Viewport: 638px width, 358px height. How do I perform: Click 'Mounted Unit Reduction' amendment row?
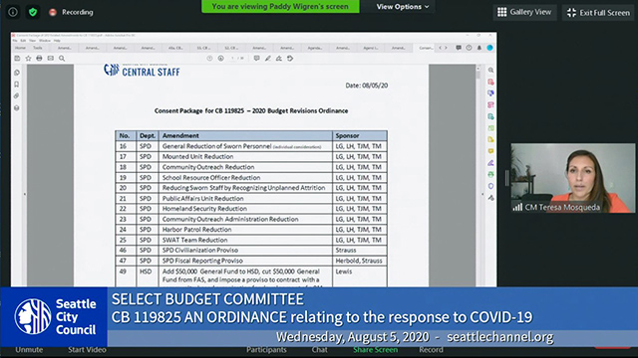pos(251,157)
